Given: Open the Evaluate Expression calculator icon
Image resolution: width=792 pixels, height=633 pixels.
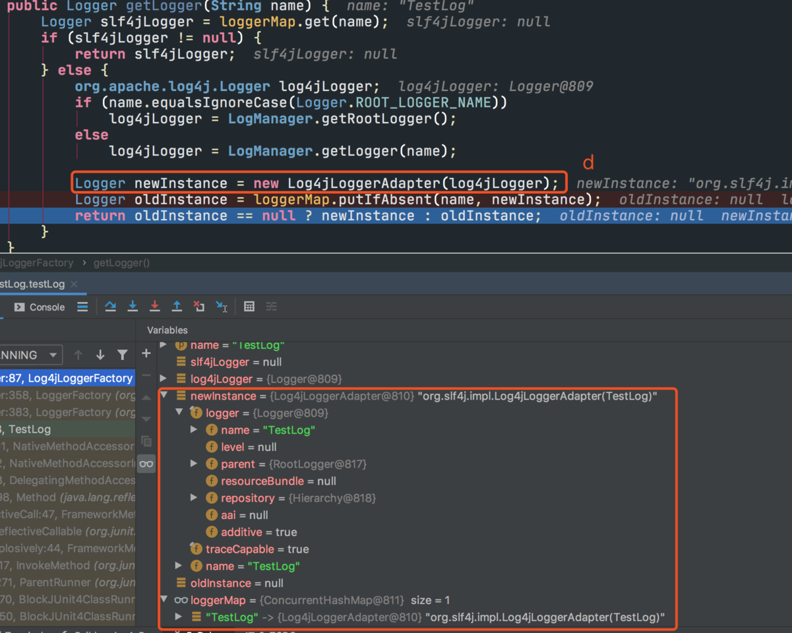Looking at the screenshot, I should [249, 307].
